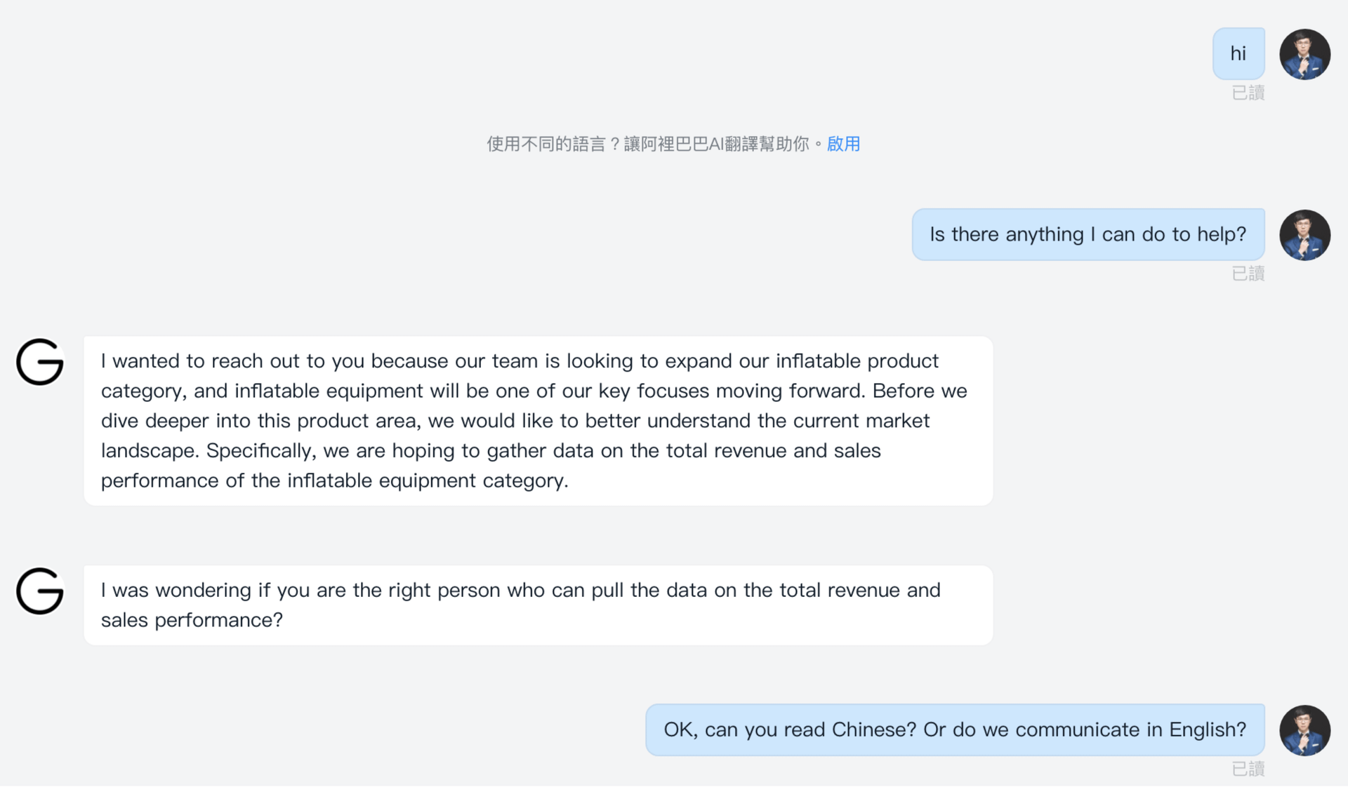Click the "sales performance?" text in the second G message

click(x=192, y=620)
